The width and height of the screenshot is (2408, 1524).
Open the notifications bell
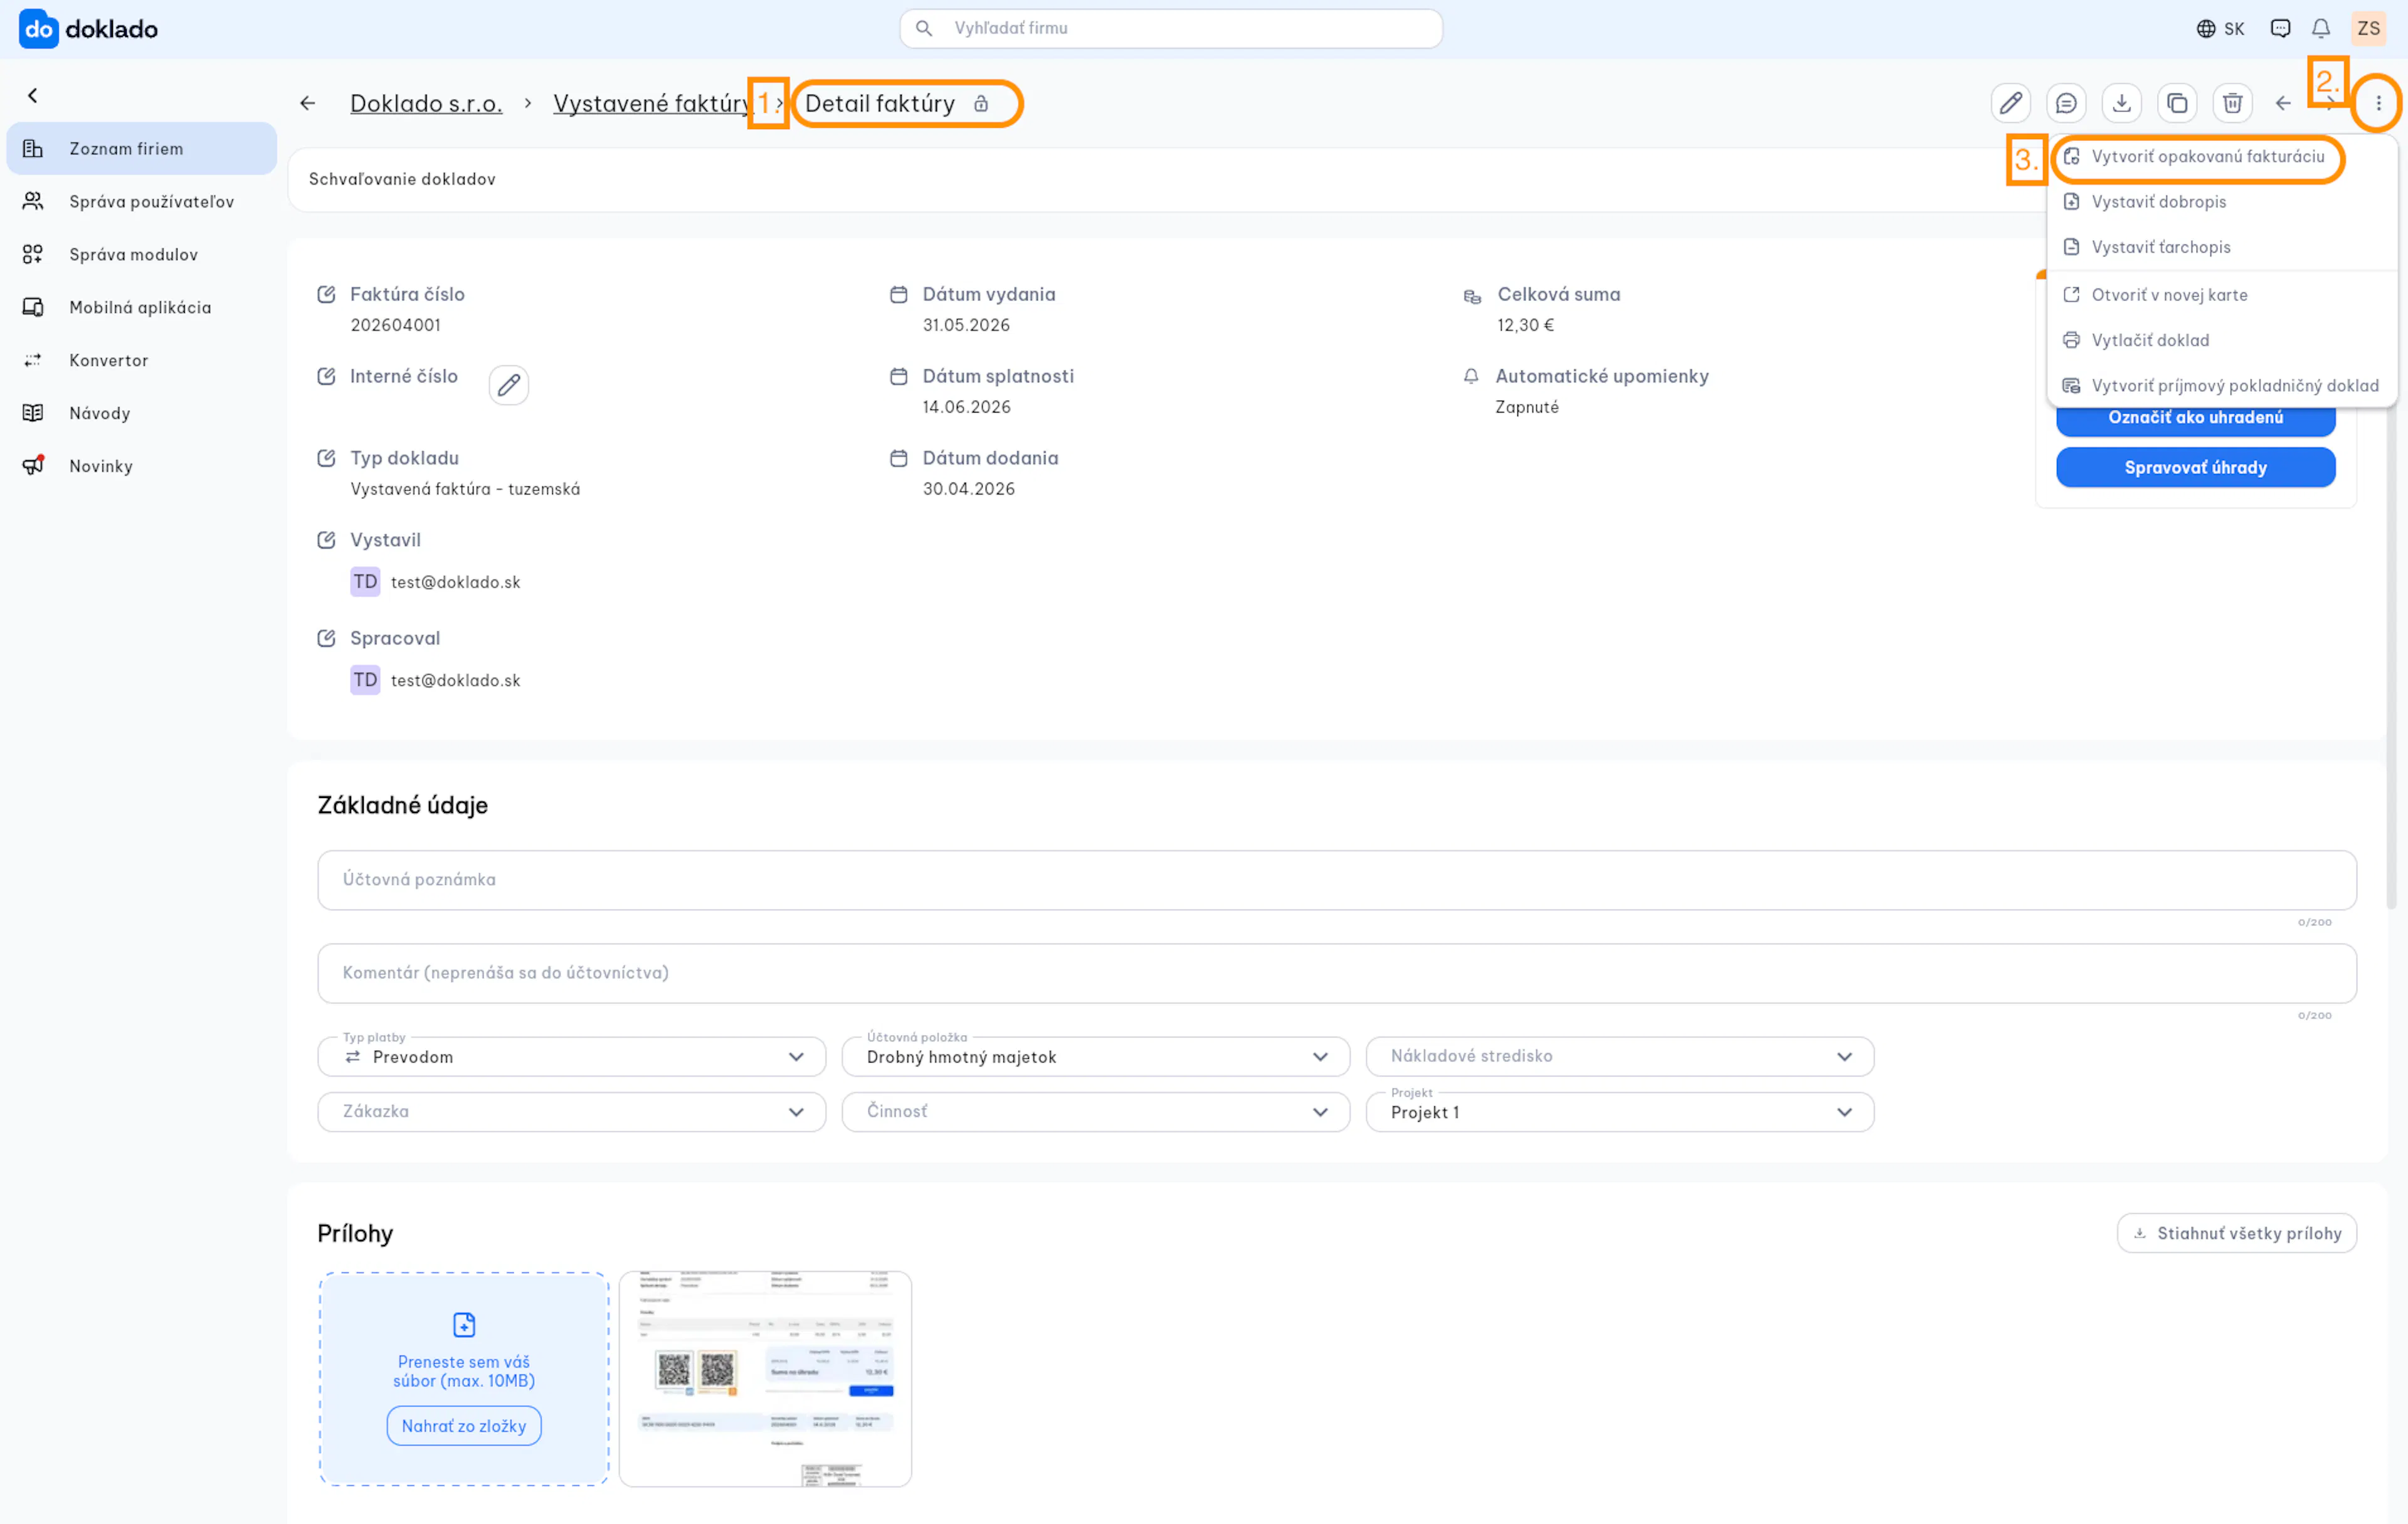(2321, 29)
